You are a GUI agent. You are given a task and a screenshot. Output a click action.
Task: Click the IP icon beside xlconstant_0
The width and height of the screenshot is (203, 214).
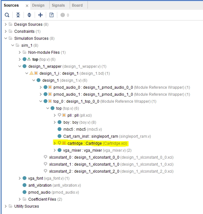tap(45, 157)
